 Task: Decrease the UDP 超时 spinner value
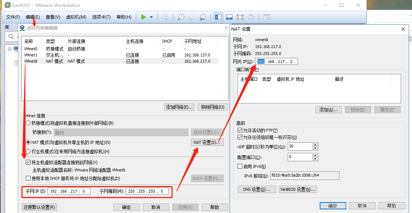315,148
